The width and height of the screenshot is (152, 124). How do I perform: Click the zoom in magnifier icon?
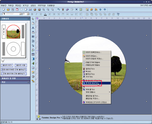pyautogui.click(x=44, y=9)
